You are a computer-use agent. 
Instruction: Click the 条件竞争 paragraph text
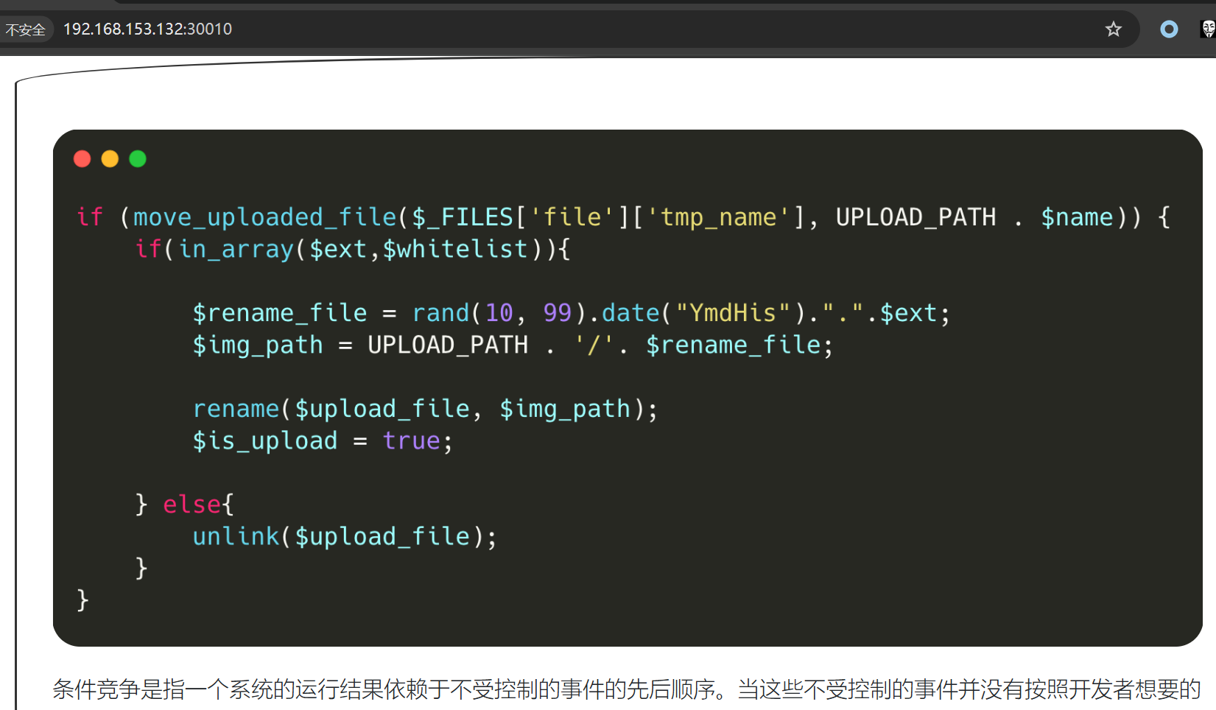[x=626, y=690]
